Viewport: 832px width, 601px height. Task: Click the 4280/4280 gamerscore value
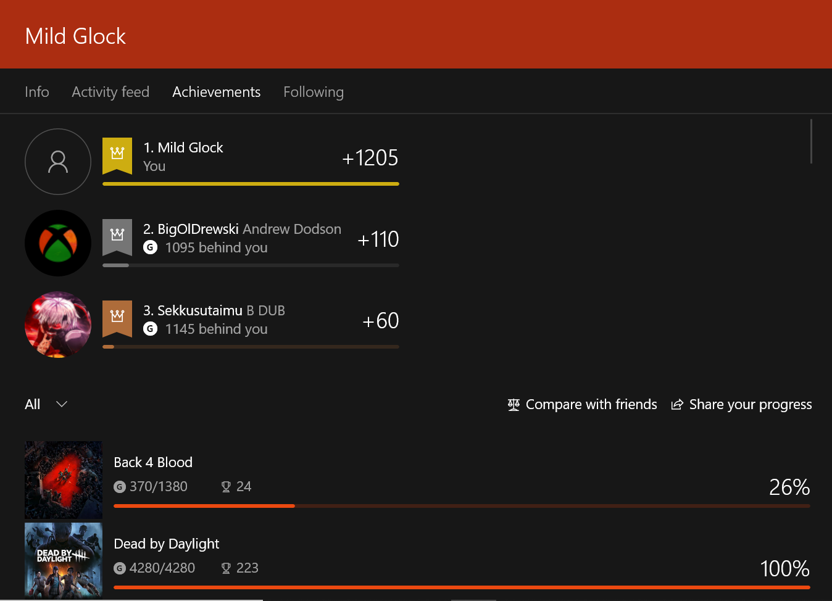point(162,568)
